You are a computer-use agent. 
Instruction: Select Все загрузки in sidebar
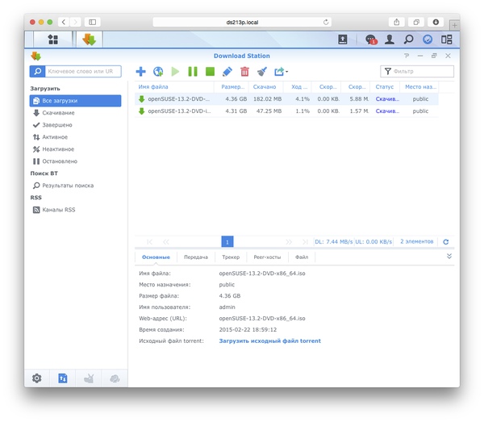coord(75,101)
